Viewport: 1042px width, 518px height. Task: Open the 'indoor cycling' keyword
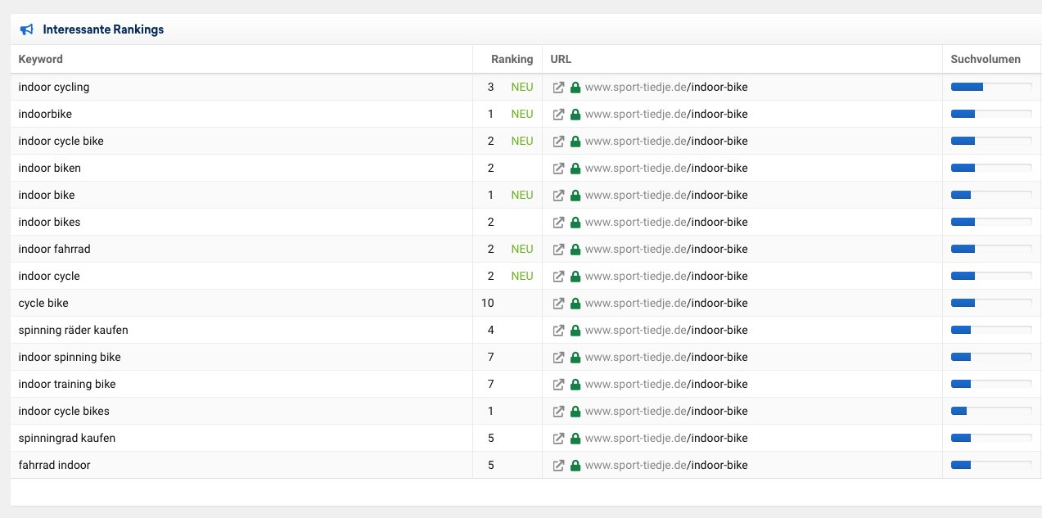(x=54, y=87)
